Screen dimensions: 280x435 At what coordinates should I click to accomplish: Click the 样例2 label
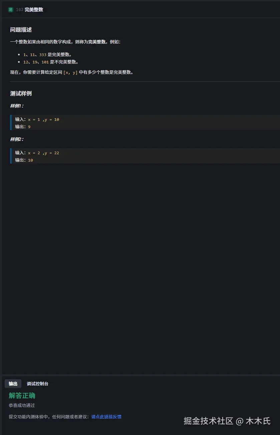point(17,139)
